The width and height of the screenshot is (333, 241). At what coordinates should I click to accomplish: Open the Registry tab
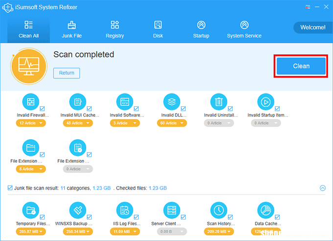tap(115, 30)
